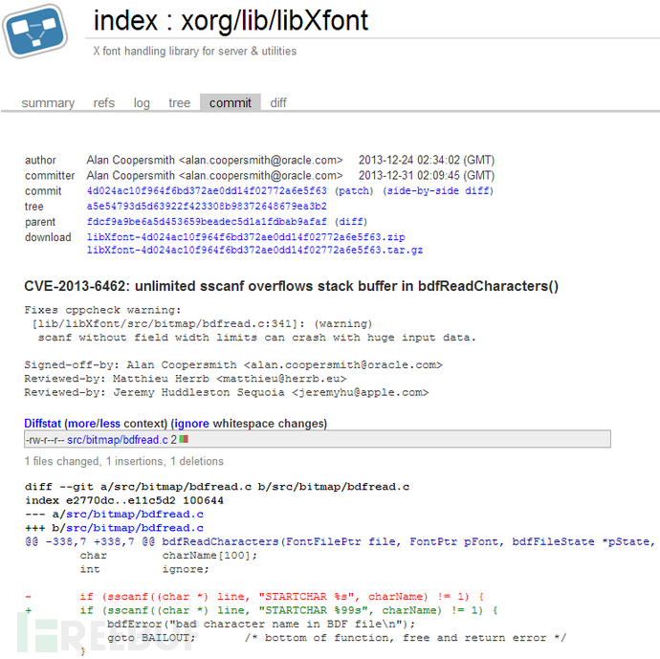The height and width of the screenshot is (659, 660).
Task: Click the removed line with "STARTCHAR %s"
Action: (x=254, y=597)
